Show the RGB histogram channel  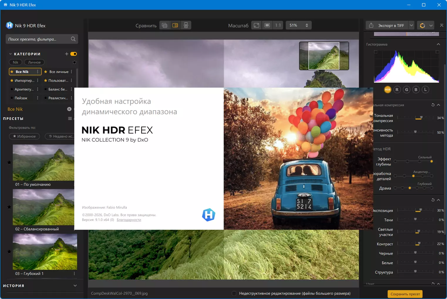388,90
